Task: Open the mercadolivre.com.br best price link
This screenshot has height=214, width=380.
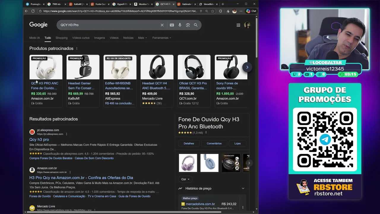Action: (200, 204)
